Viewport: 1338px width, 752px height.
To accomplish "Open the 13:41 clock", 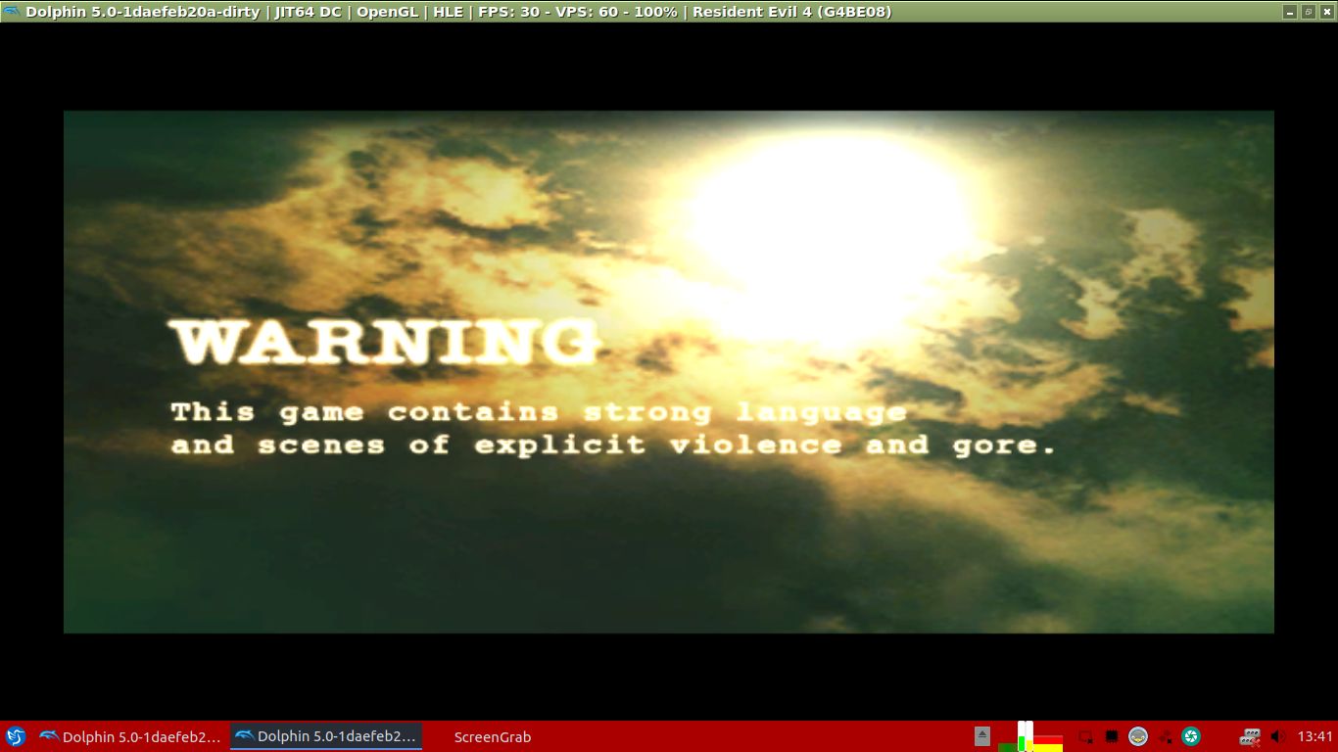I will (x=1315, y=736).
